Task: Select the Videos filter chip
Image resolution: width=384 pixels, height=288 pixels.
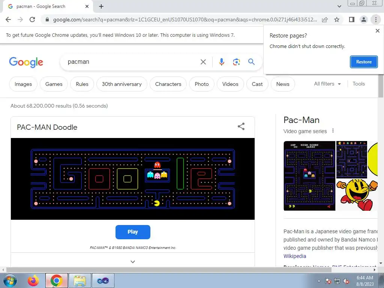Action: click(230, 84)
